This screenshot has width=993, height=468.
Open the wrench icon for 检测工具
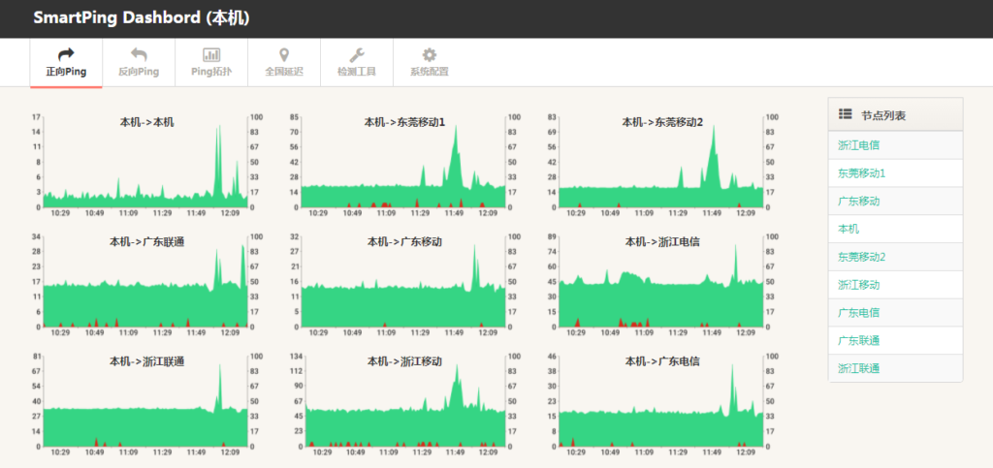click(356, 55)
